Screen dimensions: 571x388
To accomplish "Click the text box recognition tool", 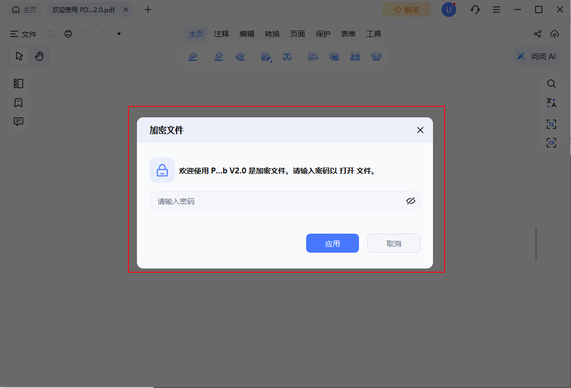I will (x=287, y=57).
